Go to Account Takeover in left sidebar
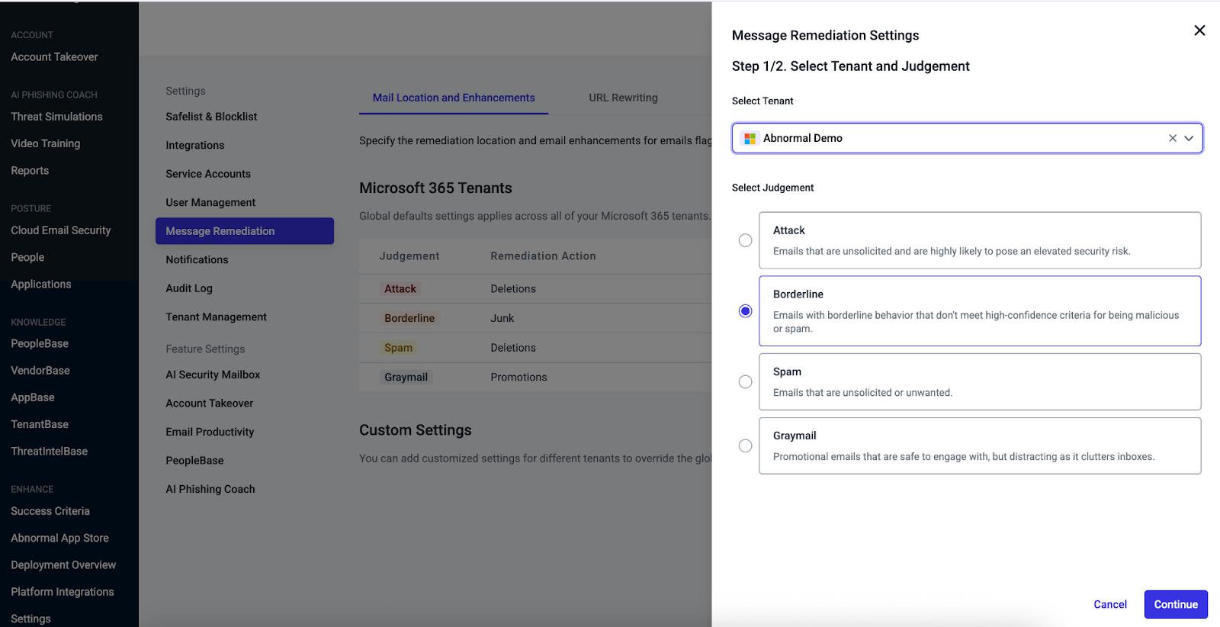The image size is (1220, 627). tap(54, 57)
